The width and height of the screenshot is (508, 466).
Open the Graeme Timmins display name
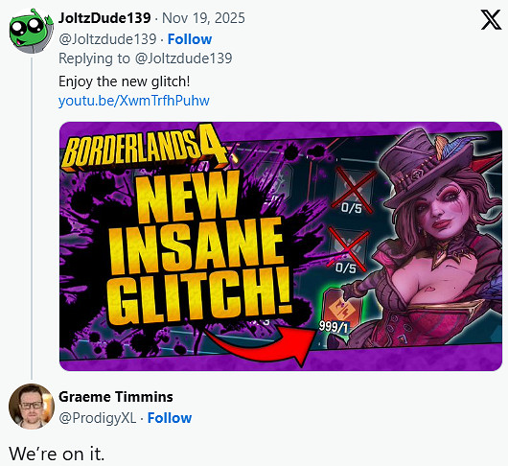(116, 397)
